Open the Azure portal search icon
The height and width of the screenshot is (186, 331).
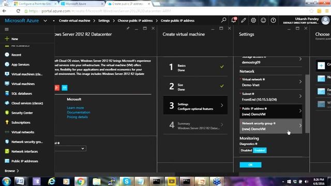click(223, 20)
